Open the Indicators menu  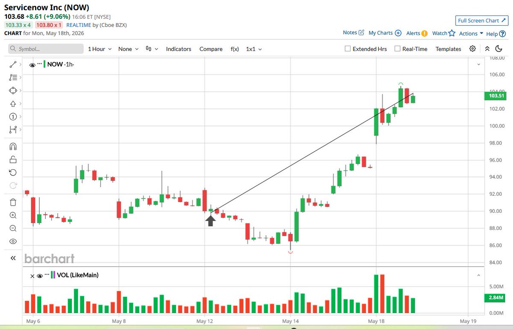178,49
